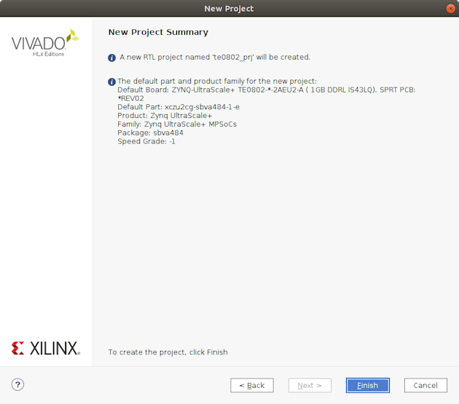Click text "Default Part: xczu2cg-sbva484-1-e"
This screenshot has height=404, width=459.
click(x=178, y=107)
